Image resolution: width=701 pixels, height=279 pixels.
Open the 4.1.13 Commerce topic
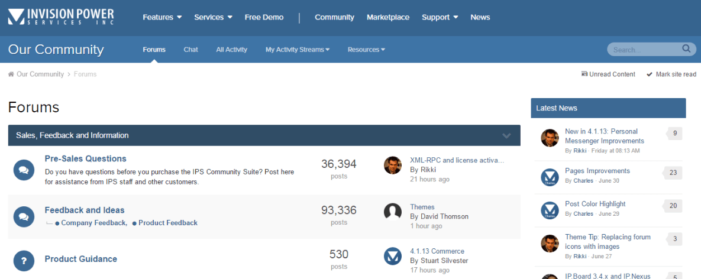[437, 251]
